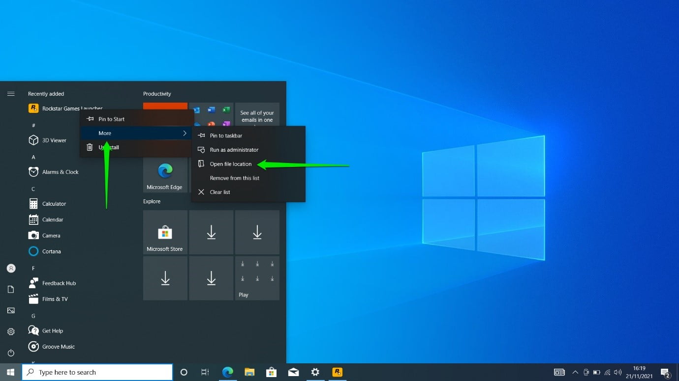The width and height of the screenshot is (679, 381).
Task: Open Feedback Hub
Action: click(x=59, y=283)
